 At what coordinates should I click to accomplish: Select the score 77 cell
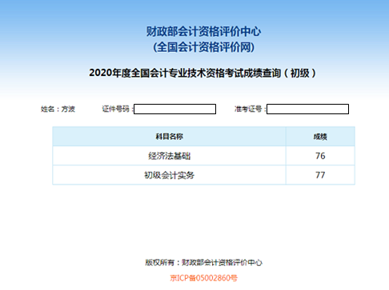[320, 175]
